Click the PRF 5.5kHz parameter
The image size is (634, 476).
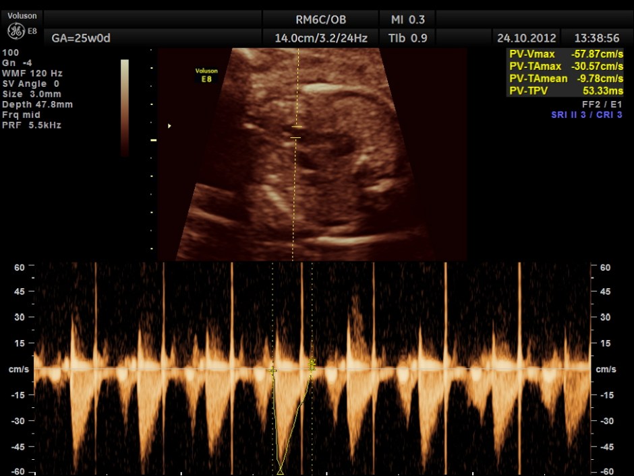(x=32, y=125)
